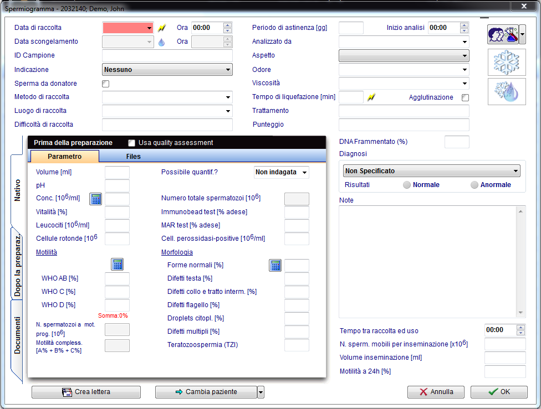
Task: Open the calculator for Conc. field
Action: click(95, 199)
